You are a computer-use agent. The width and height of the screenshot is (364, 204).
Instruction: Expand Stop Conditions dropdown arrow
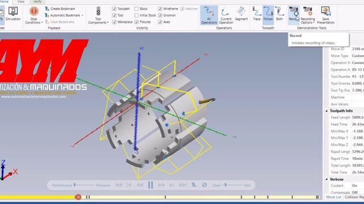coord(42,23)
